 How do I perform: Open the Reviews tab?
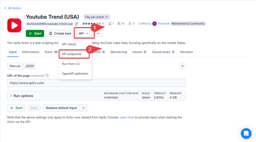[x=186, y=52]
